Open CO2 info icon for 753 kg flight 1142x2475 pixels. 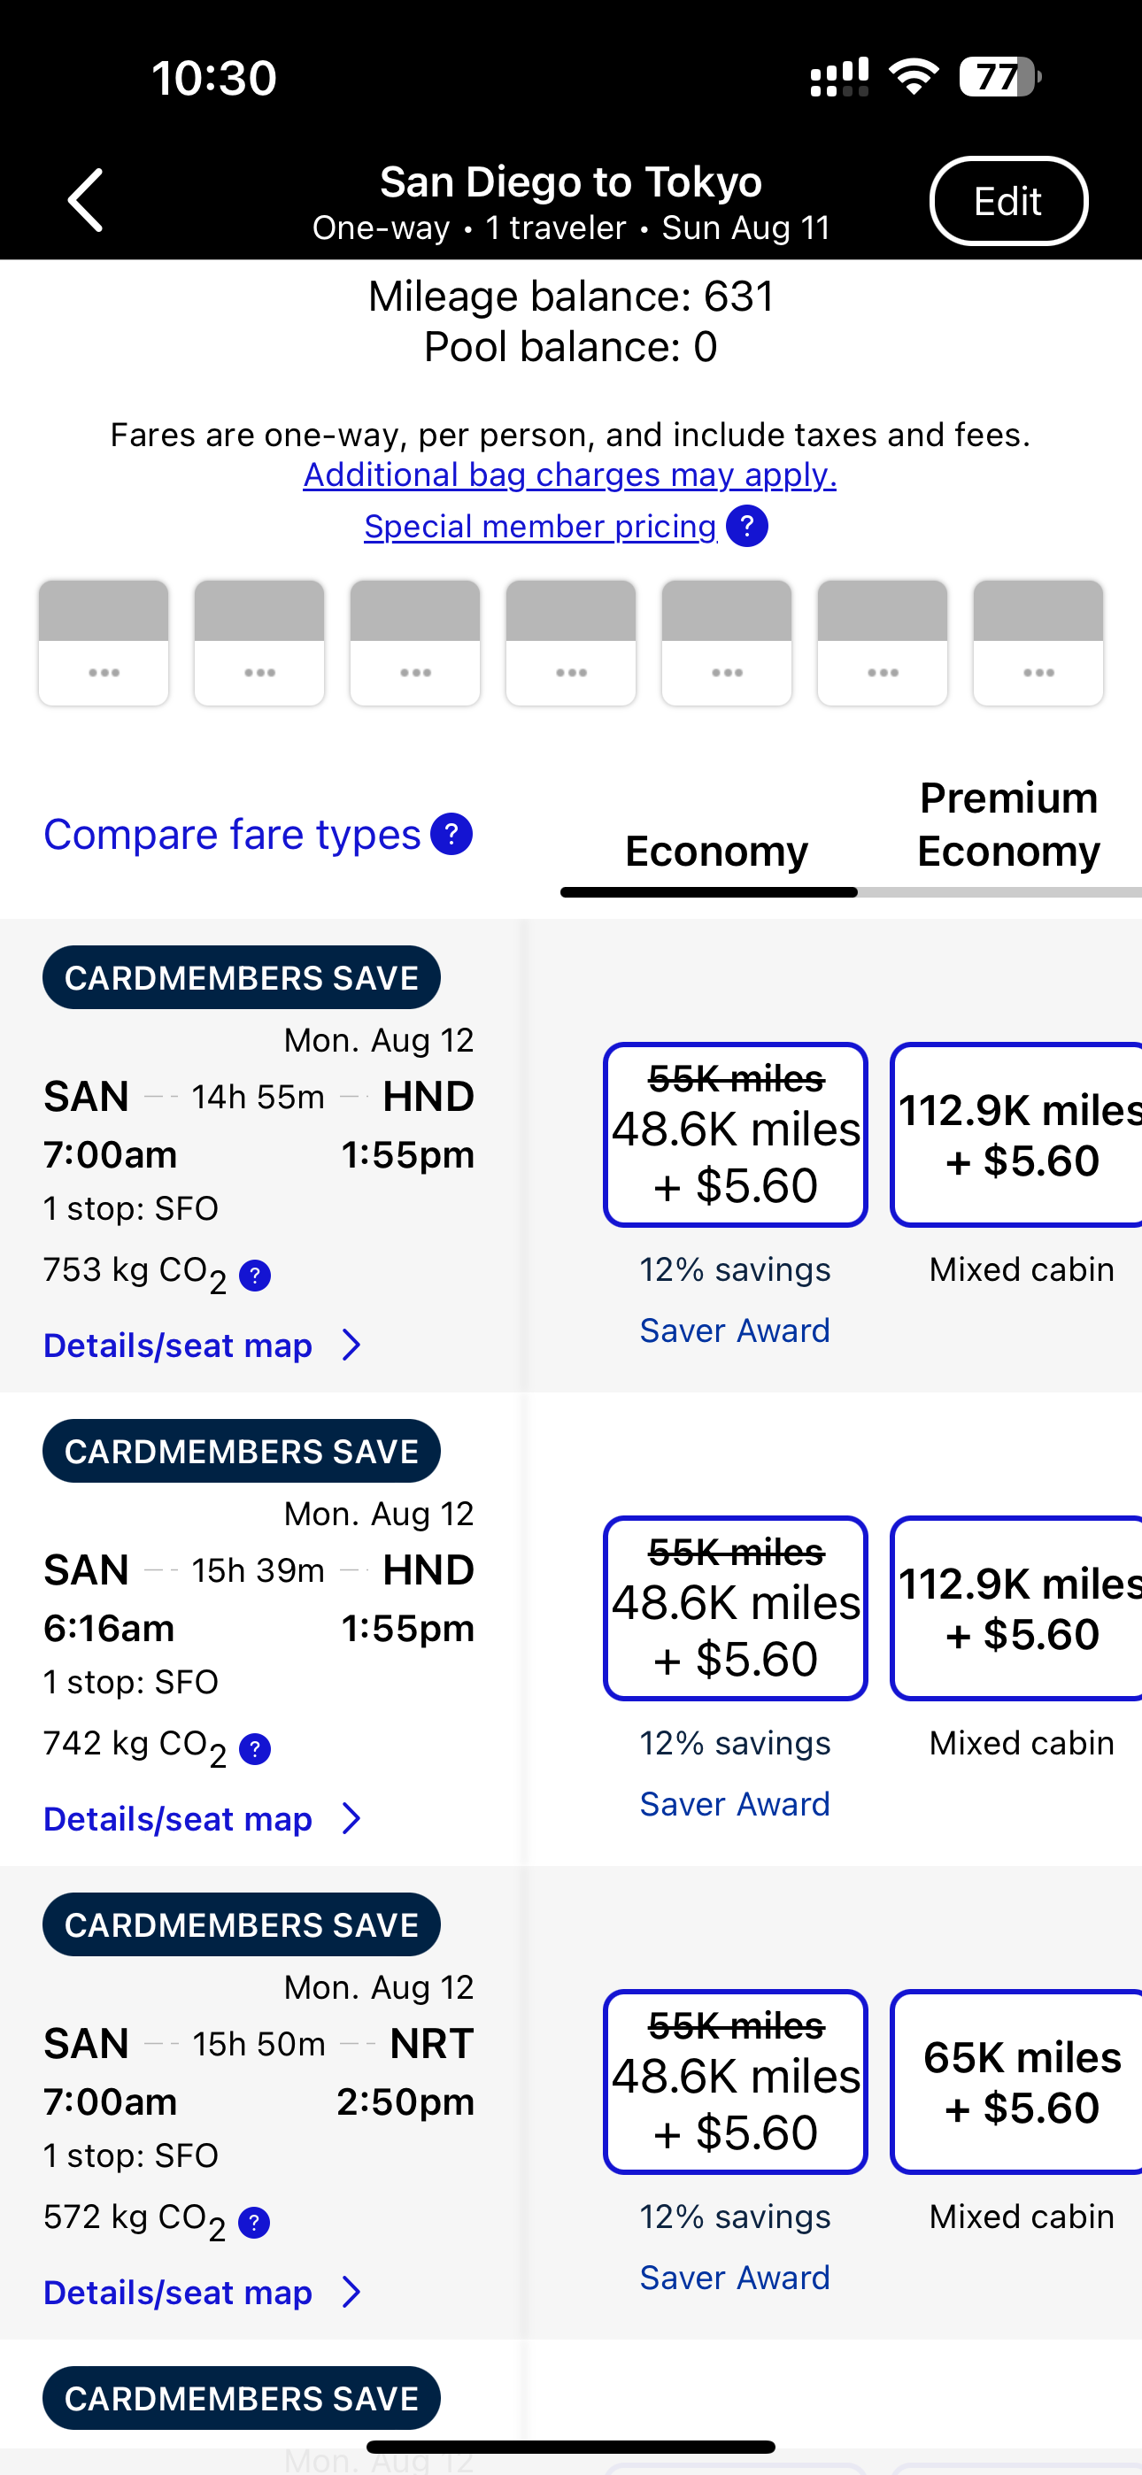[x=255, y=1276]
